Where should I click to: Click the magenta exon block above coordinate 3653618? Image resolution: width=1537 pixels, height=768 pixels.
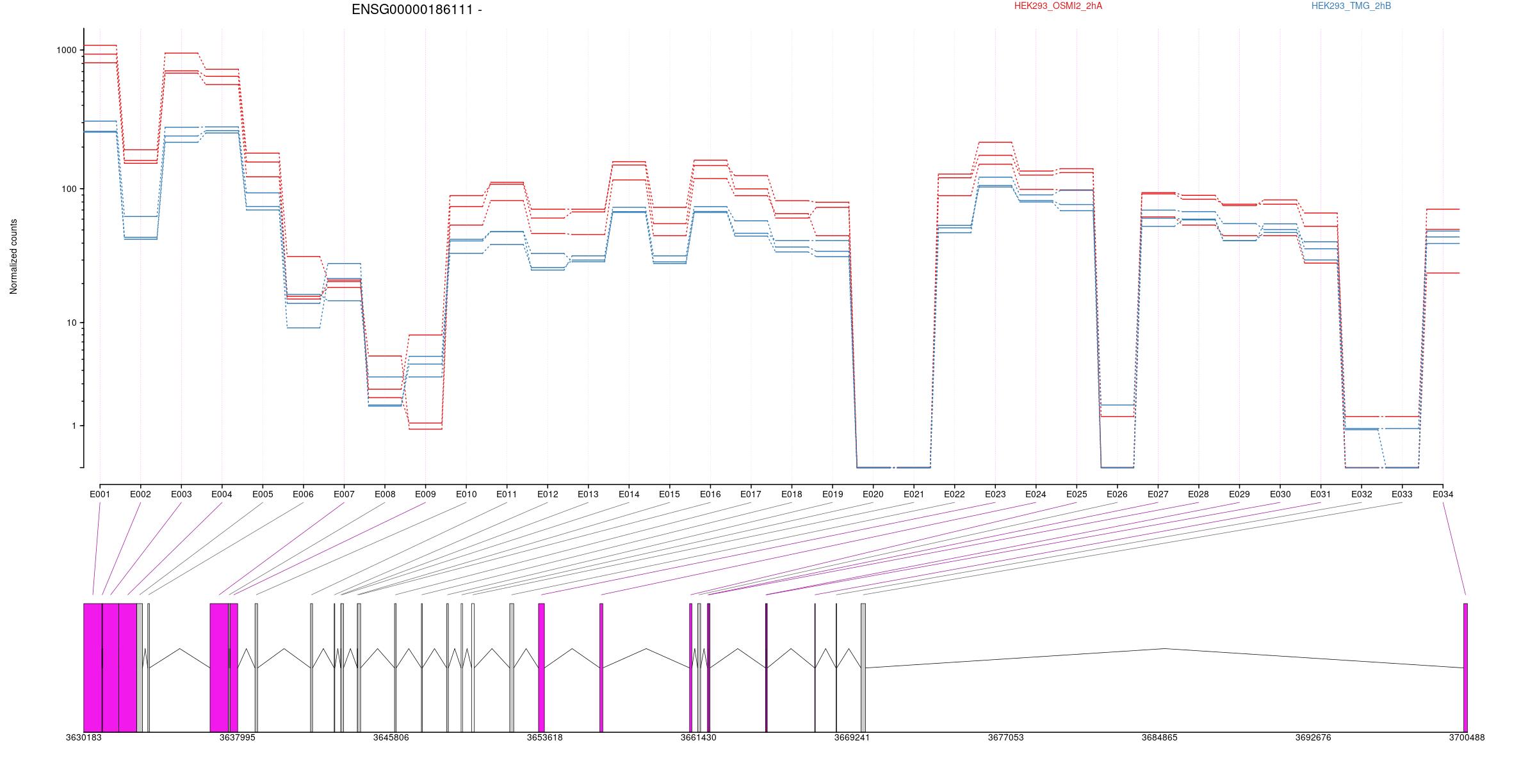pos(542,668)
